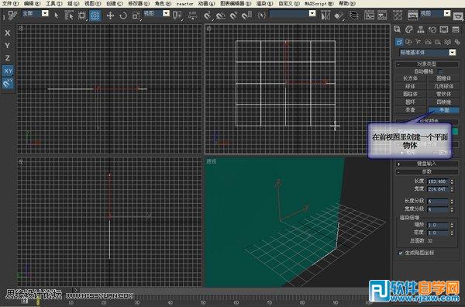The image size is (465, 307).
Task: Select the Geometry category icon
Action: click(399, 42)
